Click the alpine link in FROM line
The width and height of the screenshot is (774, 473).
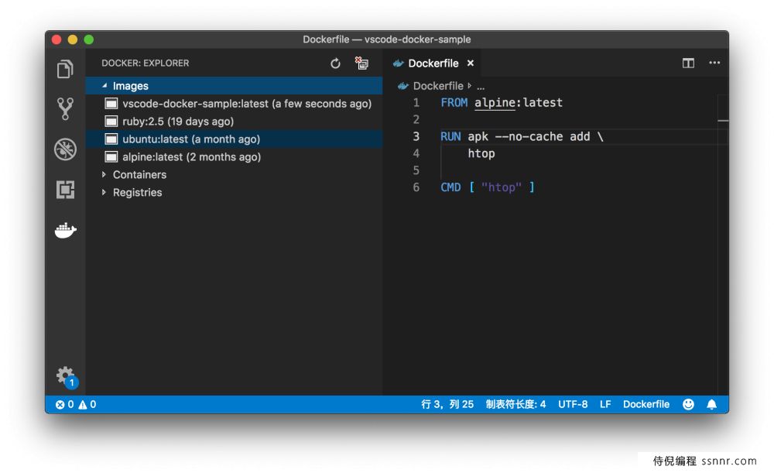coord(495,103)
